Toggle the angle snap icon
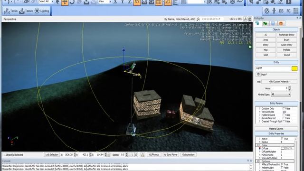 pyautogui.click(x=168, y=2)
